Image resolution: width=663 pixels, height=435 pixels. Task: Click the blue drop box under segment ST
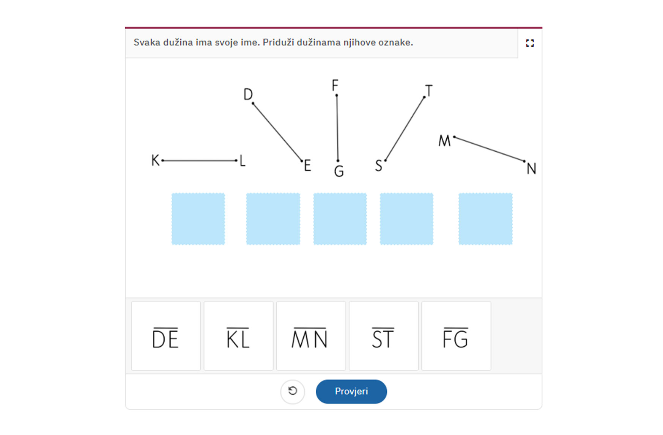[406, 219]
